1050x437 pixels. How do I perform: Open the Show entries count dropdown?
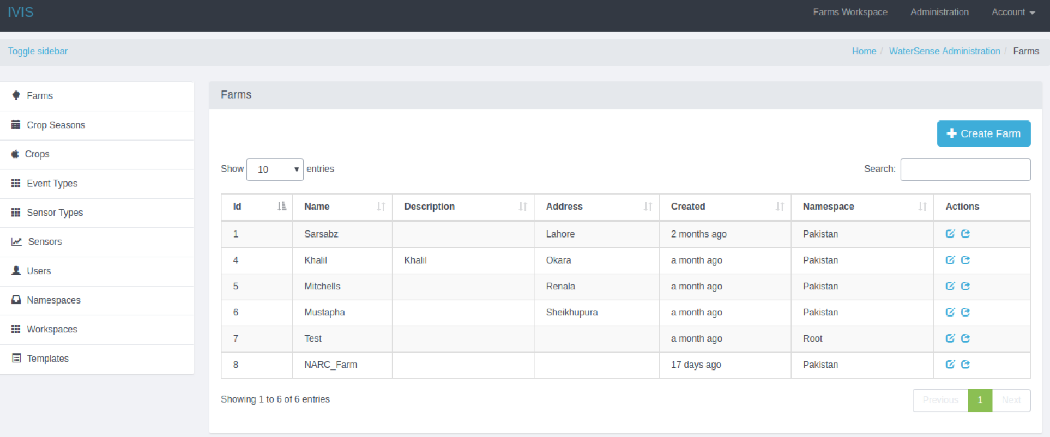[x=275, y=169]
